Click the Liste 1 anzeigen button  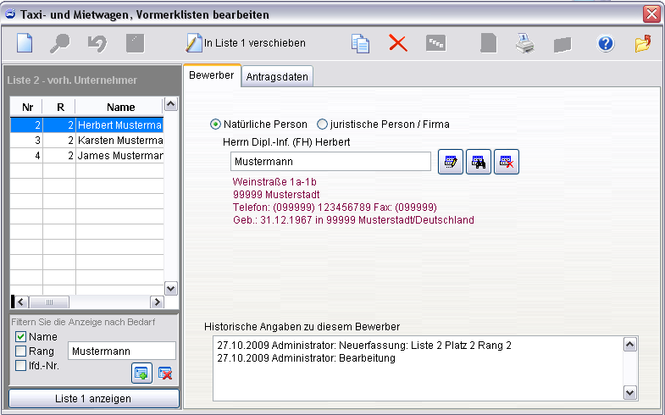(93, 398)
